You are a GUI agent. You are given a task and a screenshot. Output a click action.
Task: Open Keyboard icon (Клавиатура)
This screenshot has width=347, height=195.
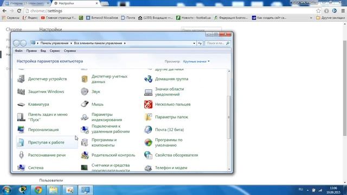[x=21, y=105]
